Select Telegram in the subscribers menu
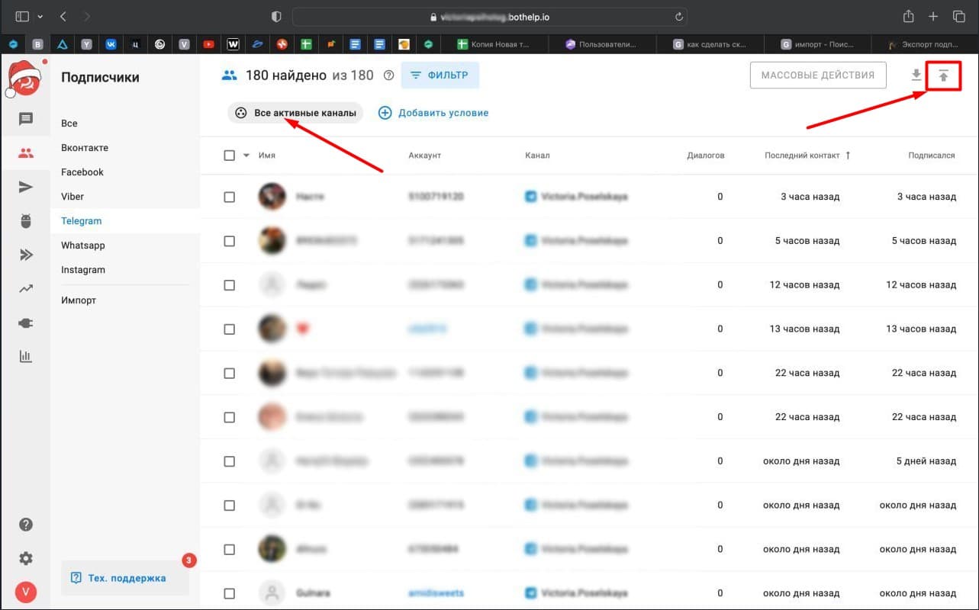This screenshot has width=979, height=610. [x=81, y=221]
